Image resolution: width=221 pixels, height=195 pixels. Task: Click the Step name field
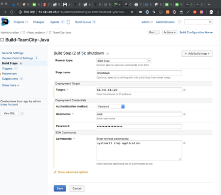(x=139, y=73)
